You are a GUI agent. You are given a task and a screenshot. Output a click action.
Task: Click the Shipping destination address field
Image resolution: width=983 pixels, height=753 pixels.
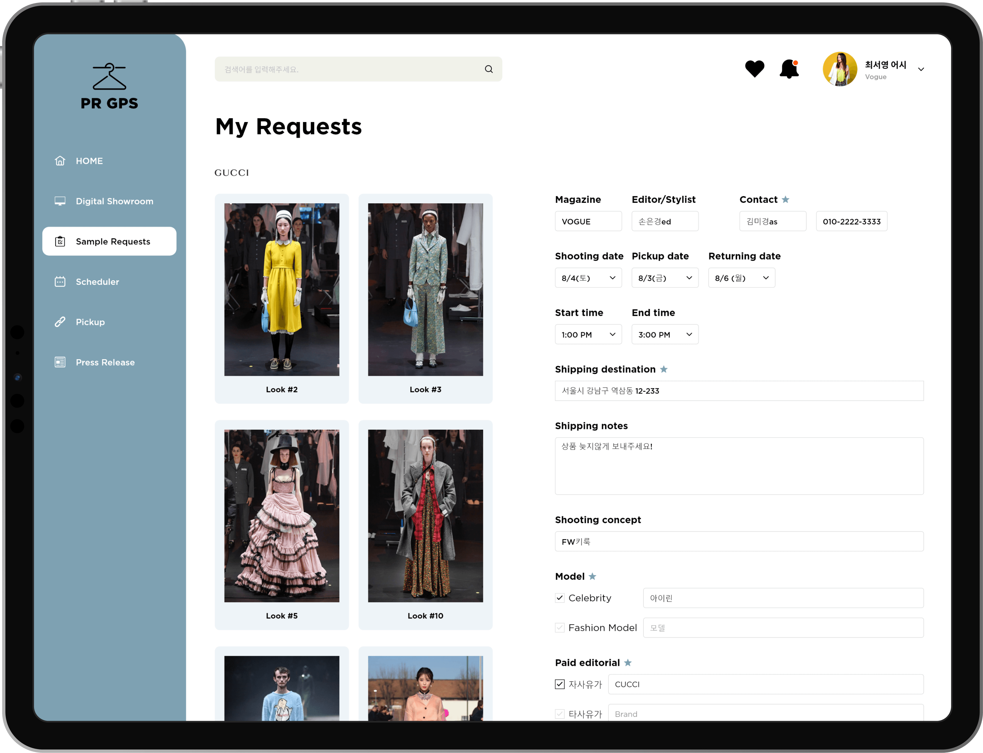pos(739,391)
